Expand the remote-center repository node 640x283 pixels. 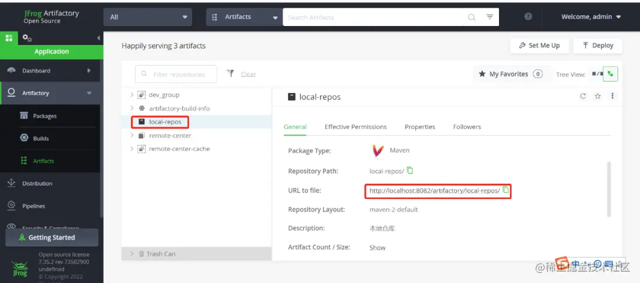coord(132,136)
